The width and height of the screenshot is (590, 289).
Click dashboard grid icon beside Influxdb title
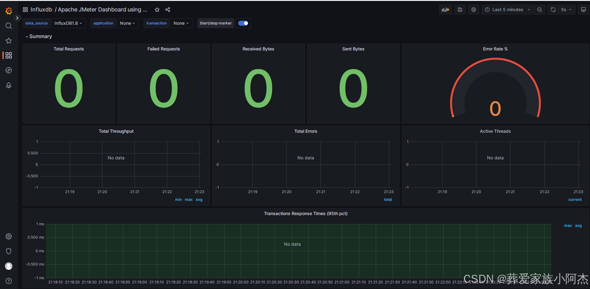pos(25,10)
